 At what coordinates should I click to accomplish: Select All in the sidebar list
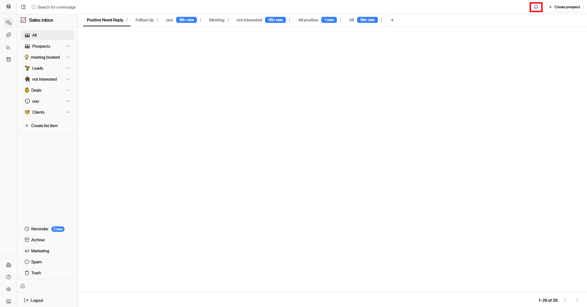tap(47, 35)
